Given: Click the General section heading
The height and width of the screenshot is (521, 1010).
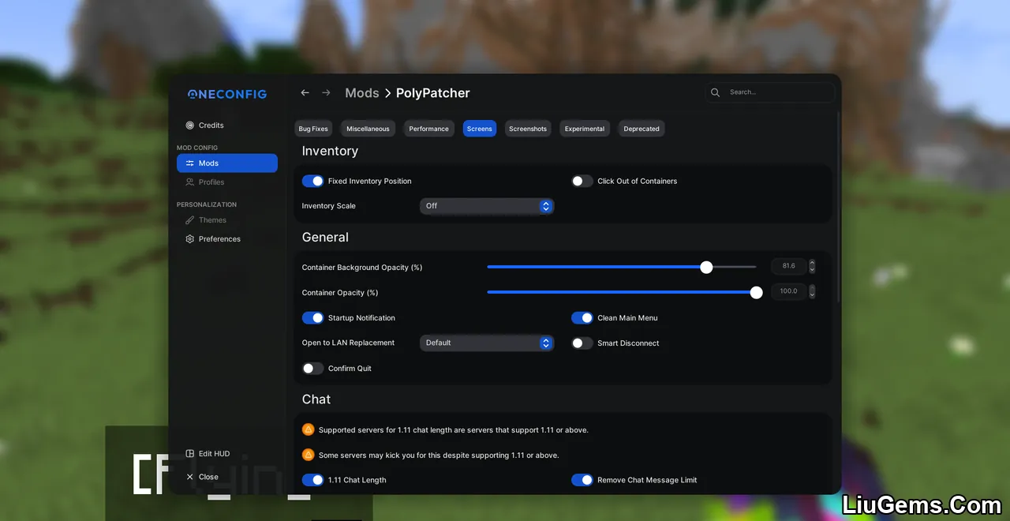Looking at the screenshot, I should point(325,238).
